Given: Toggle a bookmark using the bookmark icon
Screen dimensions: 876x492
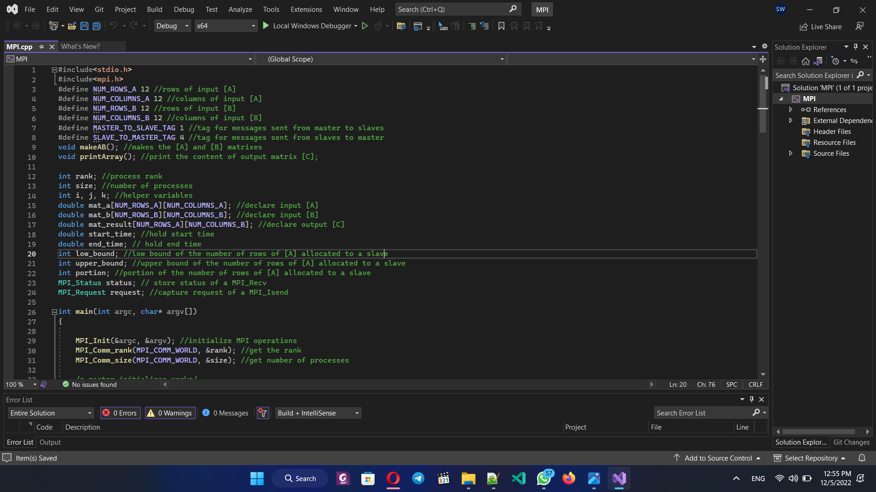Looking at the screenshot, I should tap(501, 26).
